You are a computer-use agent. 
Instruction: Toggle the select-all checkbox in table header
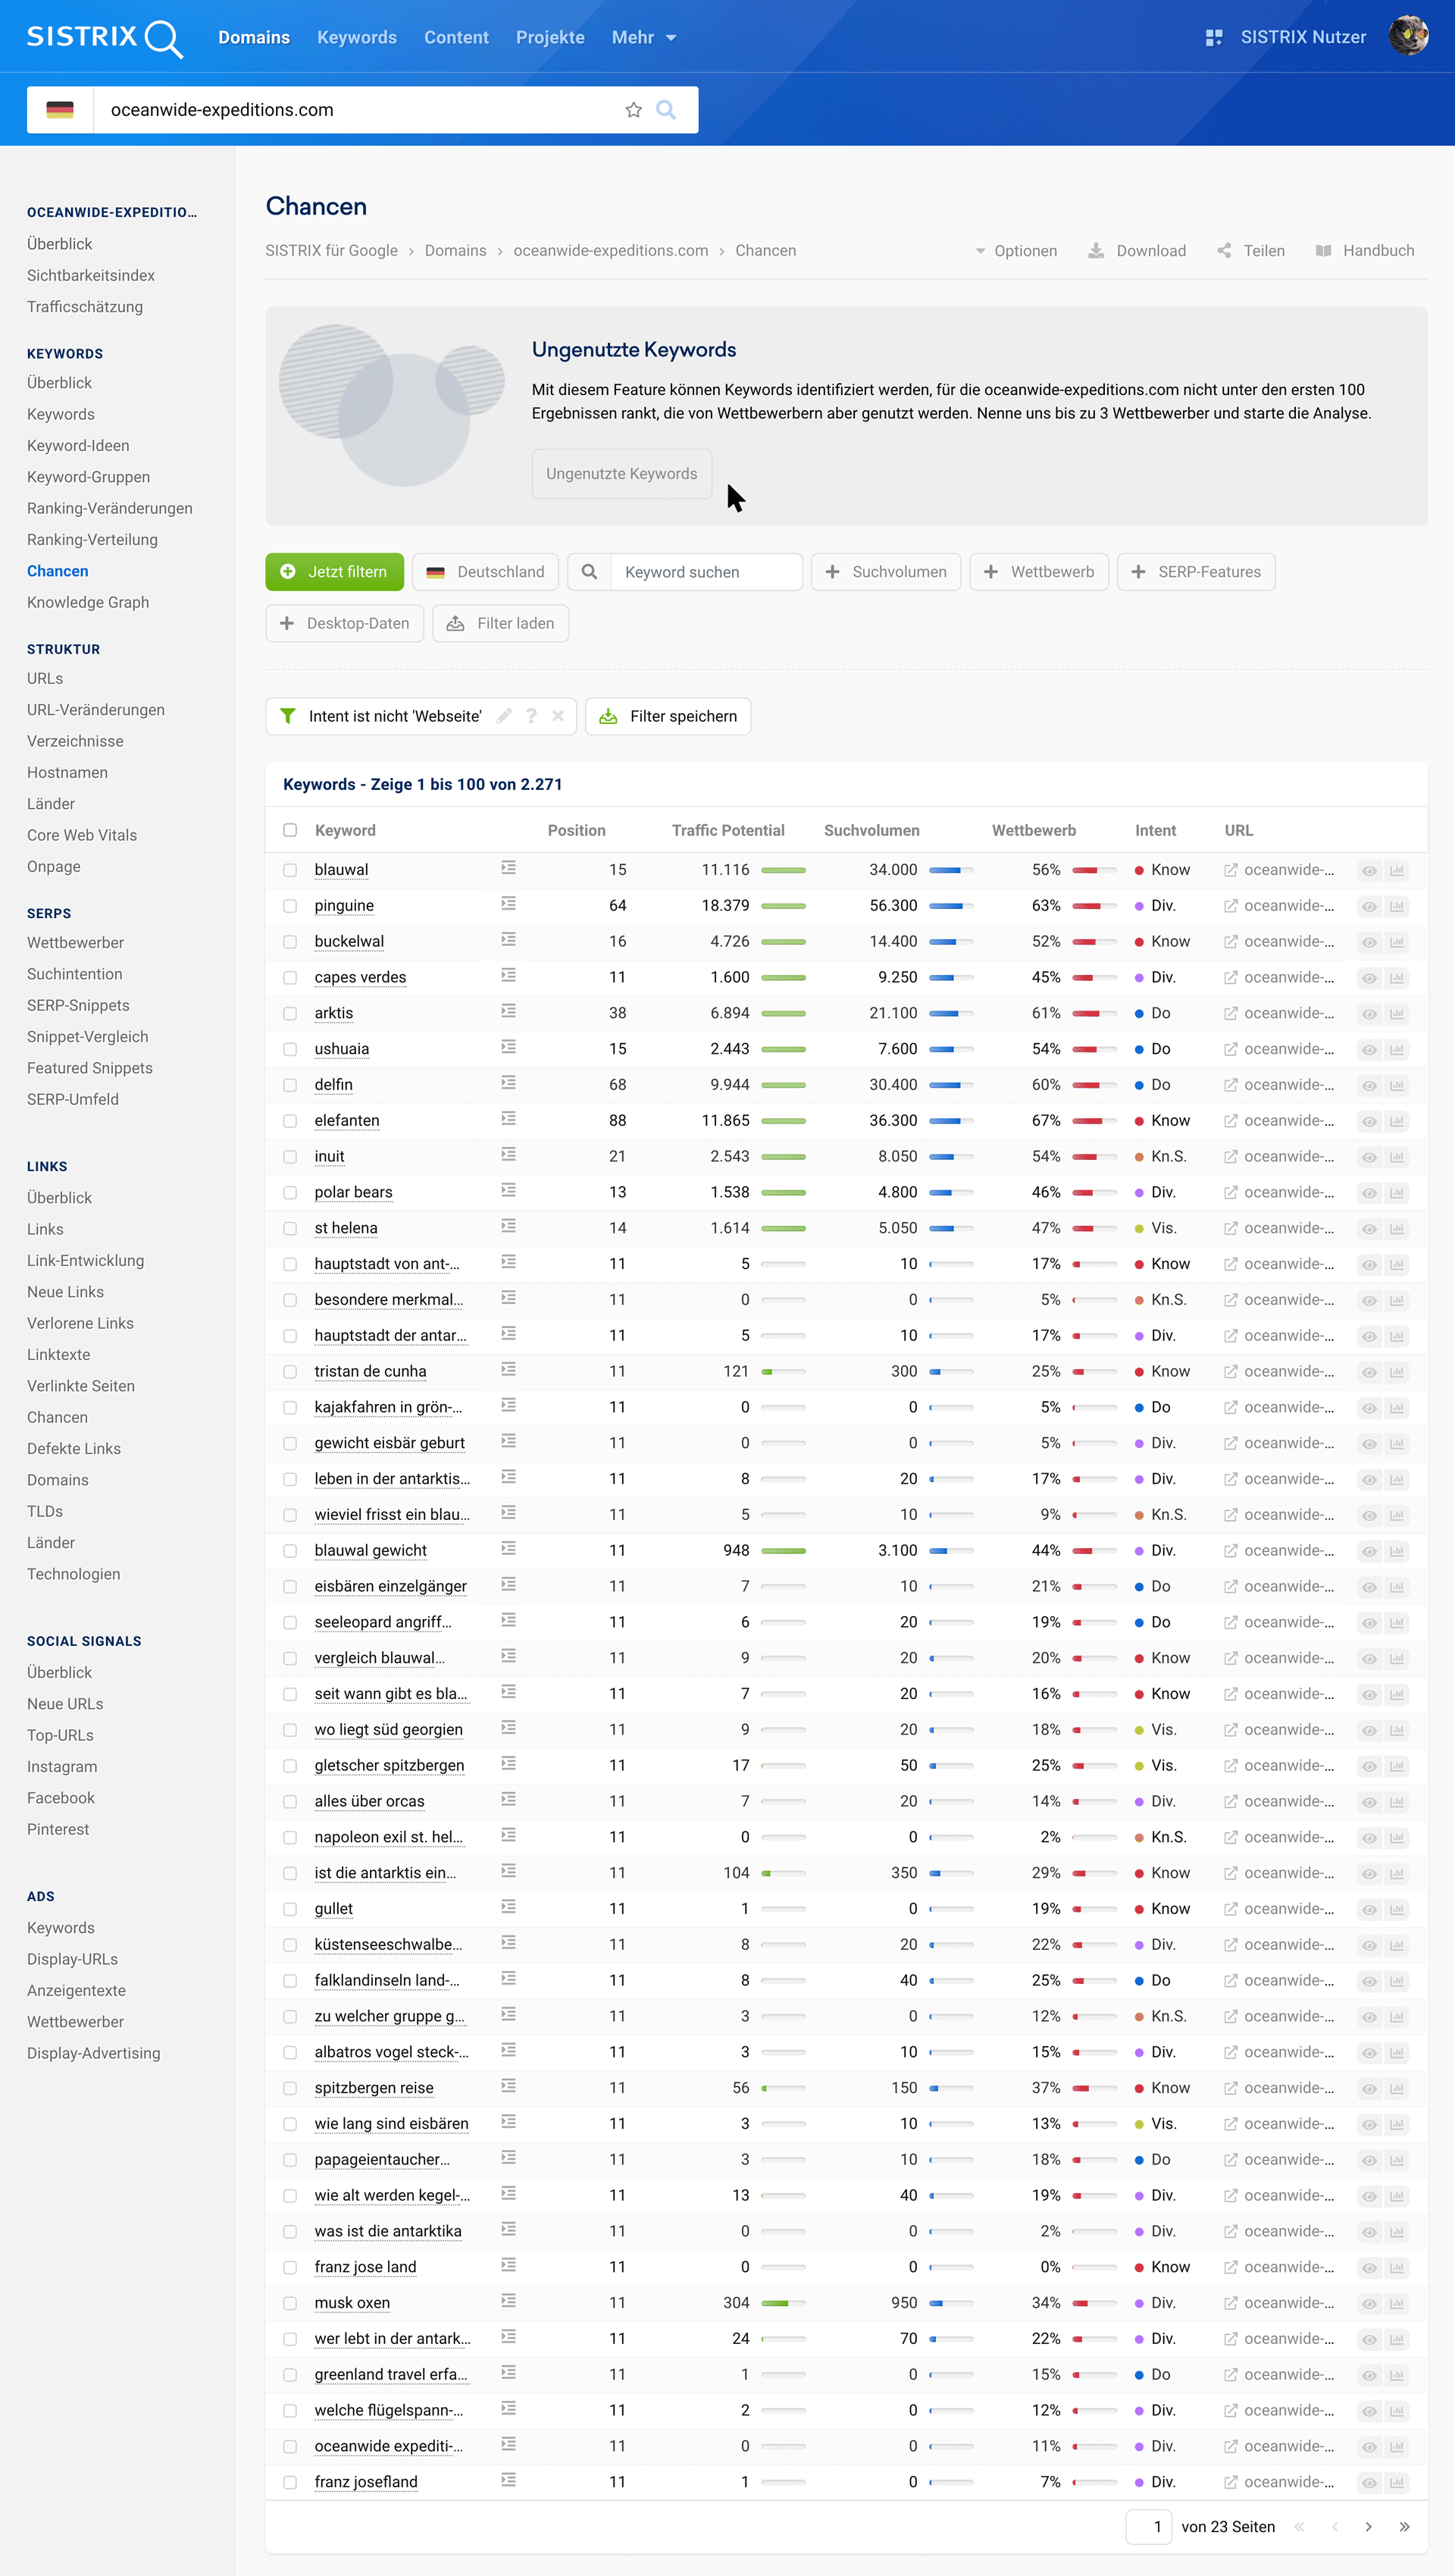coord(289,830)
